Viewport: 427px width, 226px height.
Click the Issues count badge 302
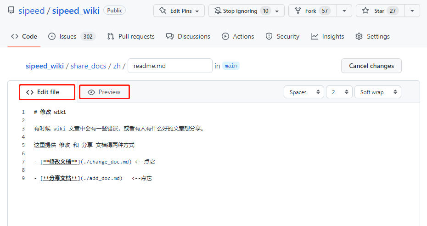(x=88, y=36)
